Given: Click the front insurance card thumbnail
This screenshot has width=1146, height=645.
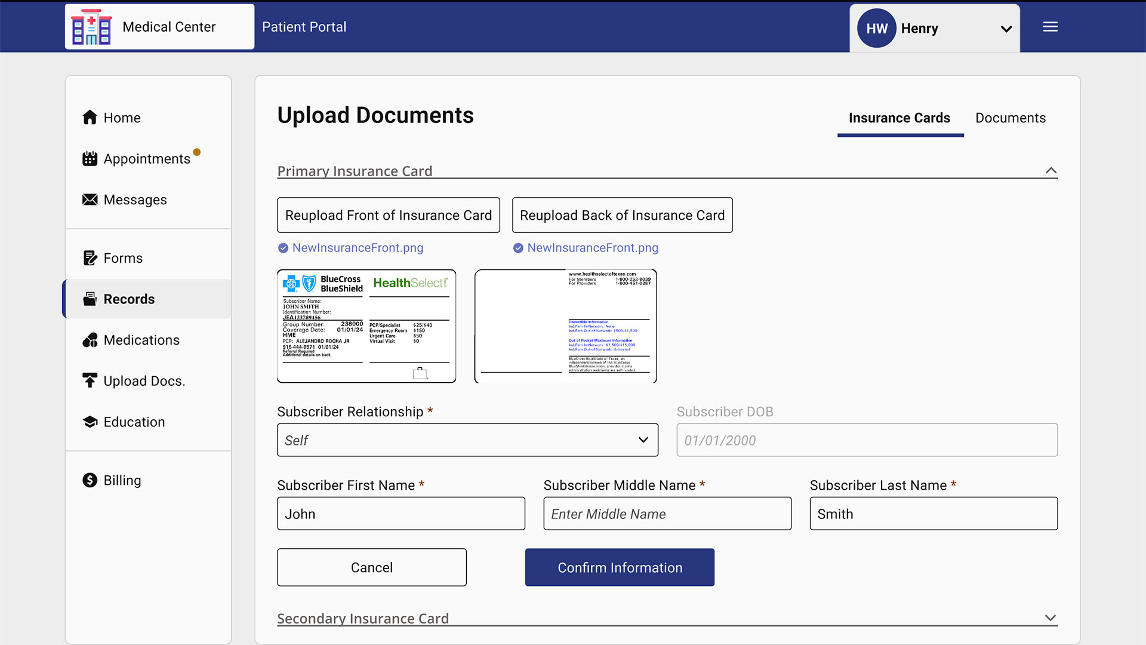Looking at the screenshot, I should click(x=366, y=326).
